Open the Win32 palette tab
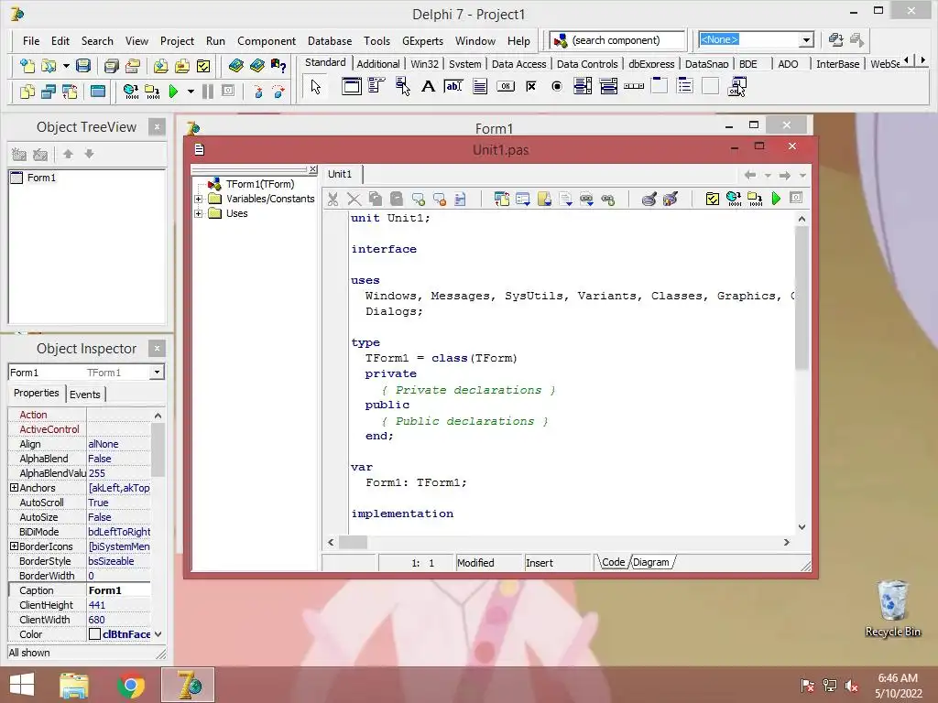This screenshot has height=703, width=938. 424,64
